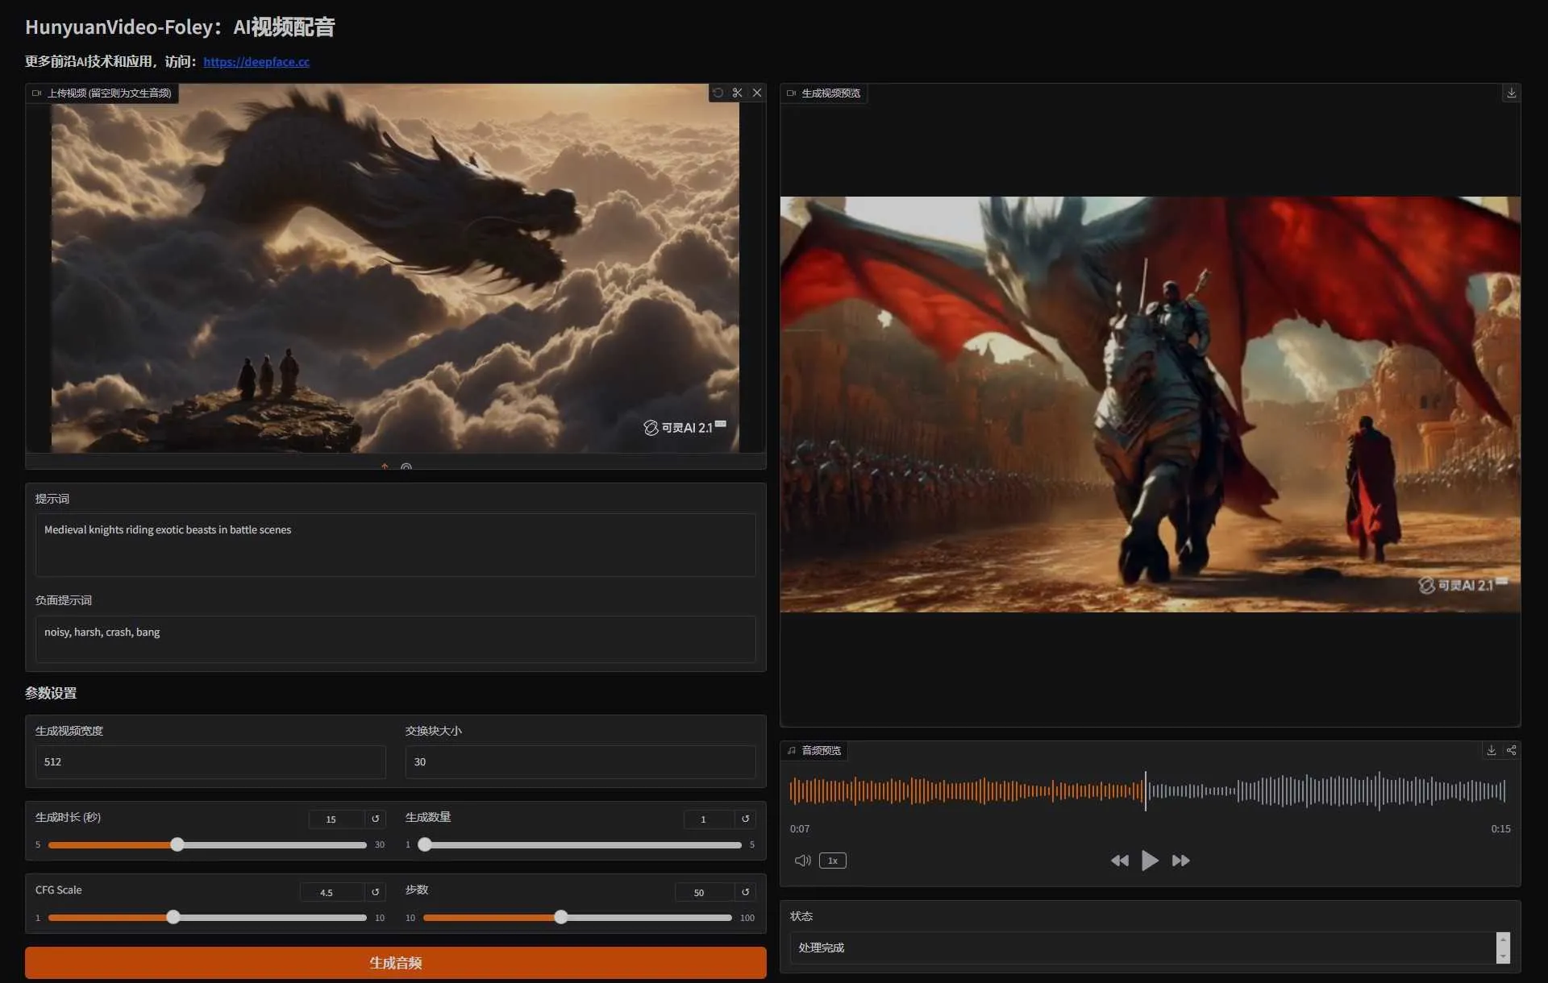The image size is (1548, 983).
Task: Click the share audio icon
Action: pos(1511,750)
